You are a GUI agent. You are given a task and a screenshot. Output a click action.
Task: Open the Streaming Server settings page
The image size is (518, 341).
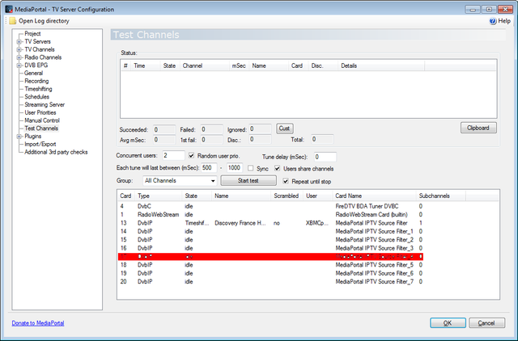[45, 104]
